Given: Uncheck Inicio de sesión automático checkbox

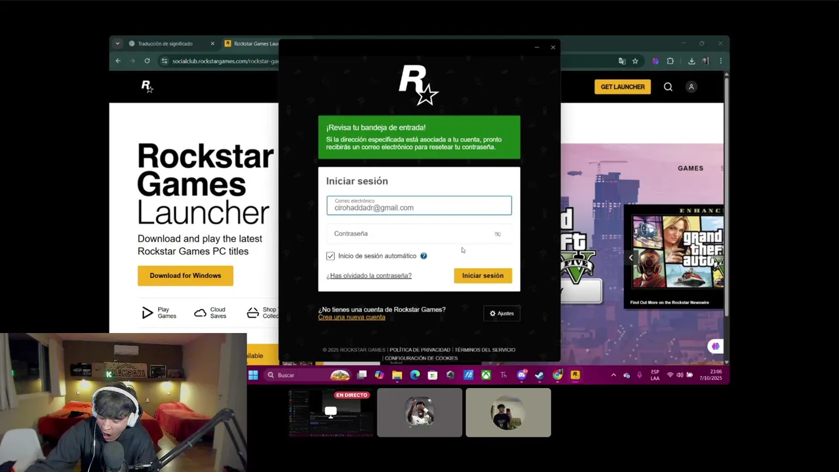Looking at the screenshot, I should click(x=330, y=256).
